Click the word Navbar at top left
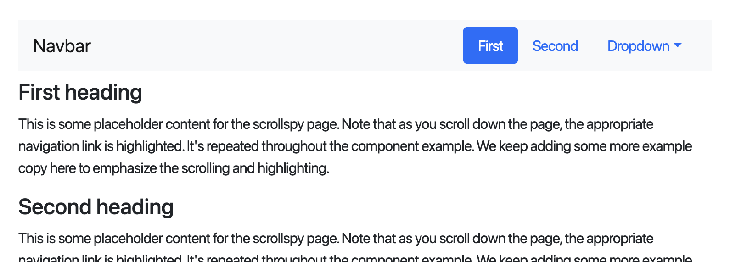This screenshot has width=730, height=279. (62, 45)
